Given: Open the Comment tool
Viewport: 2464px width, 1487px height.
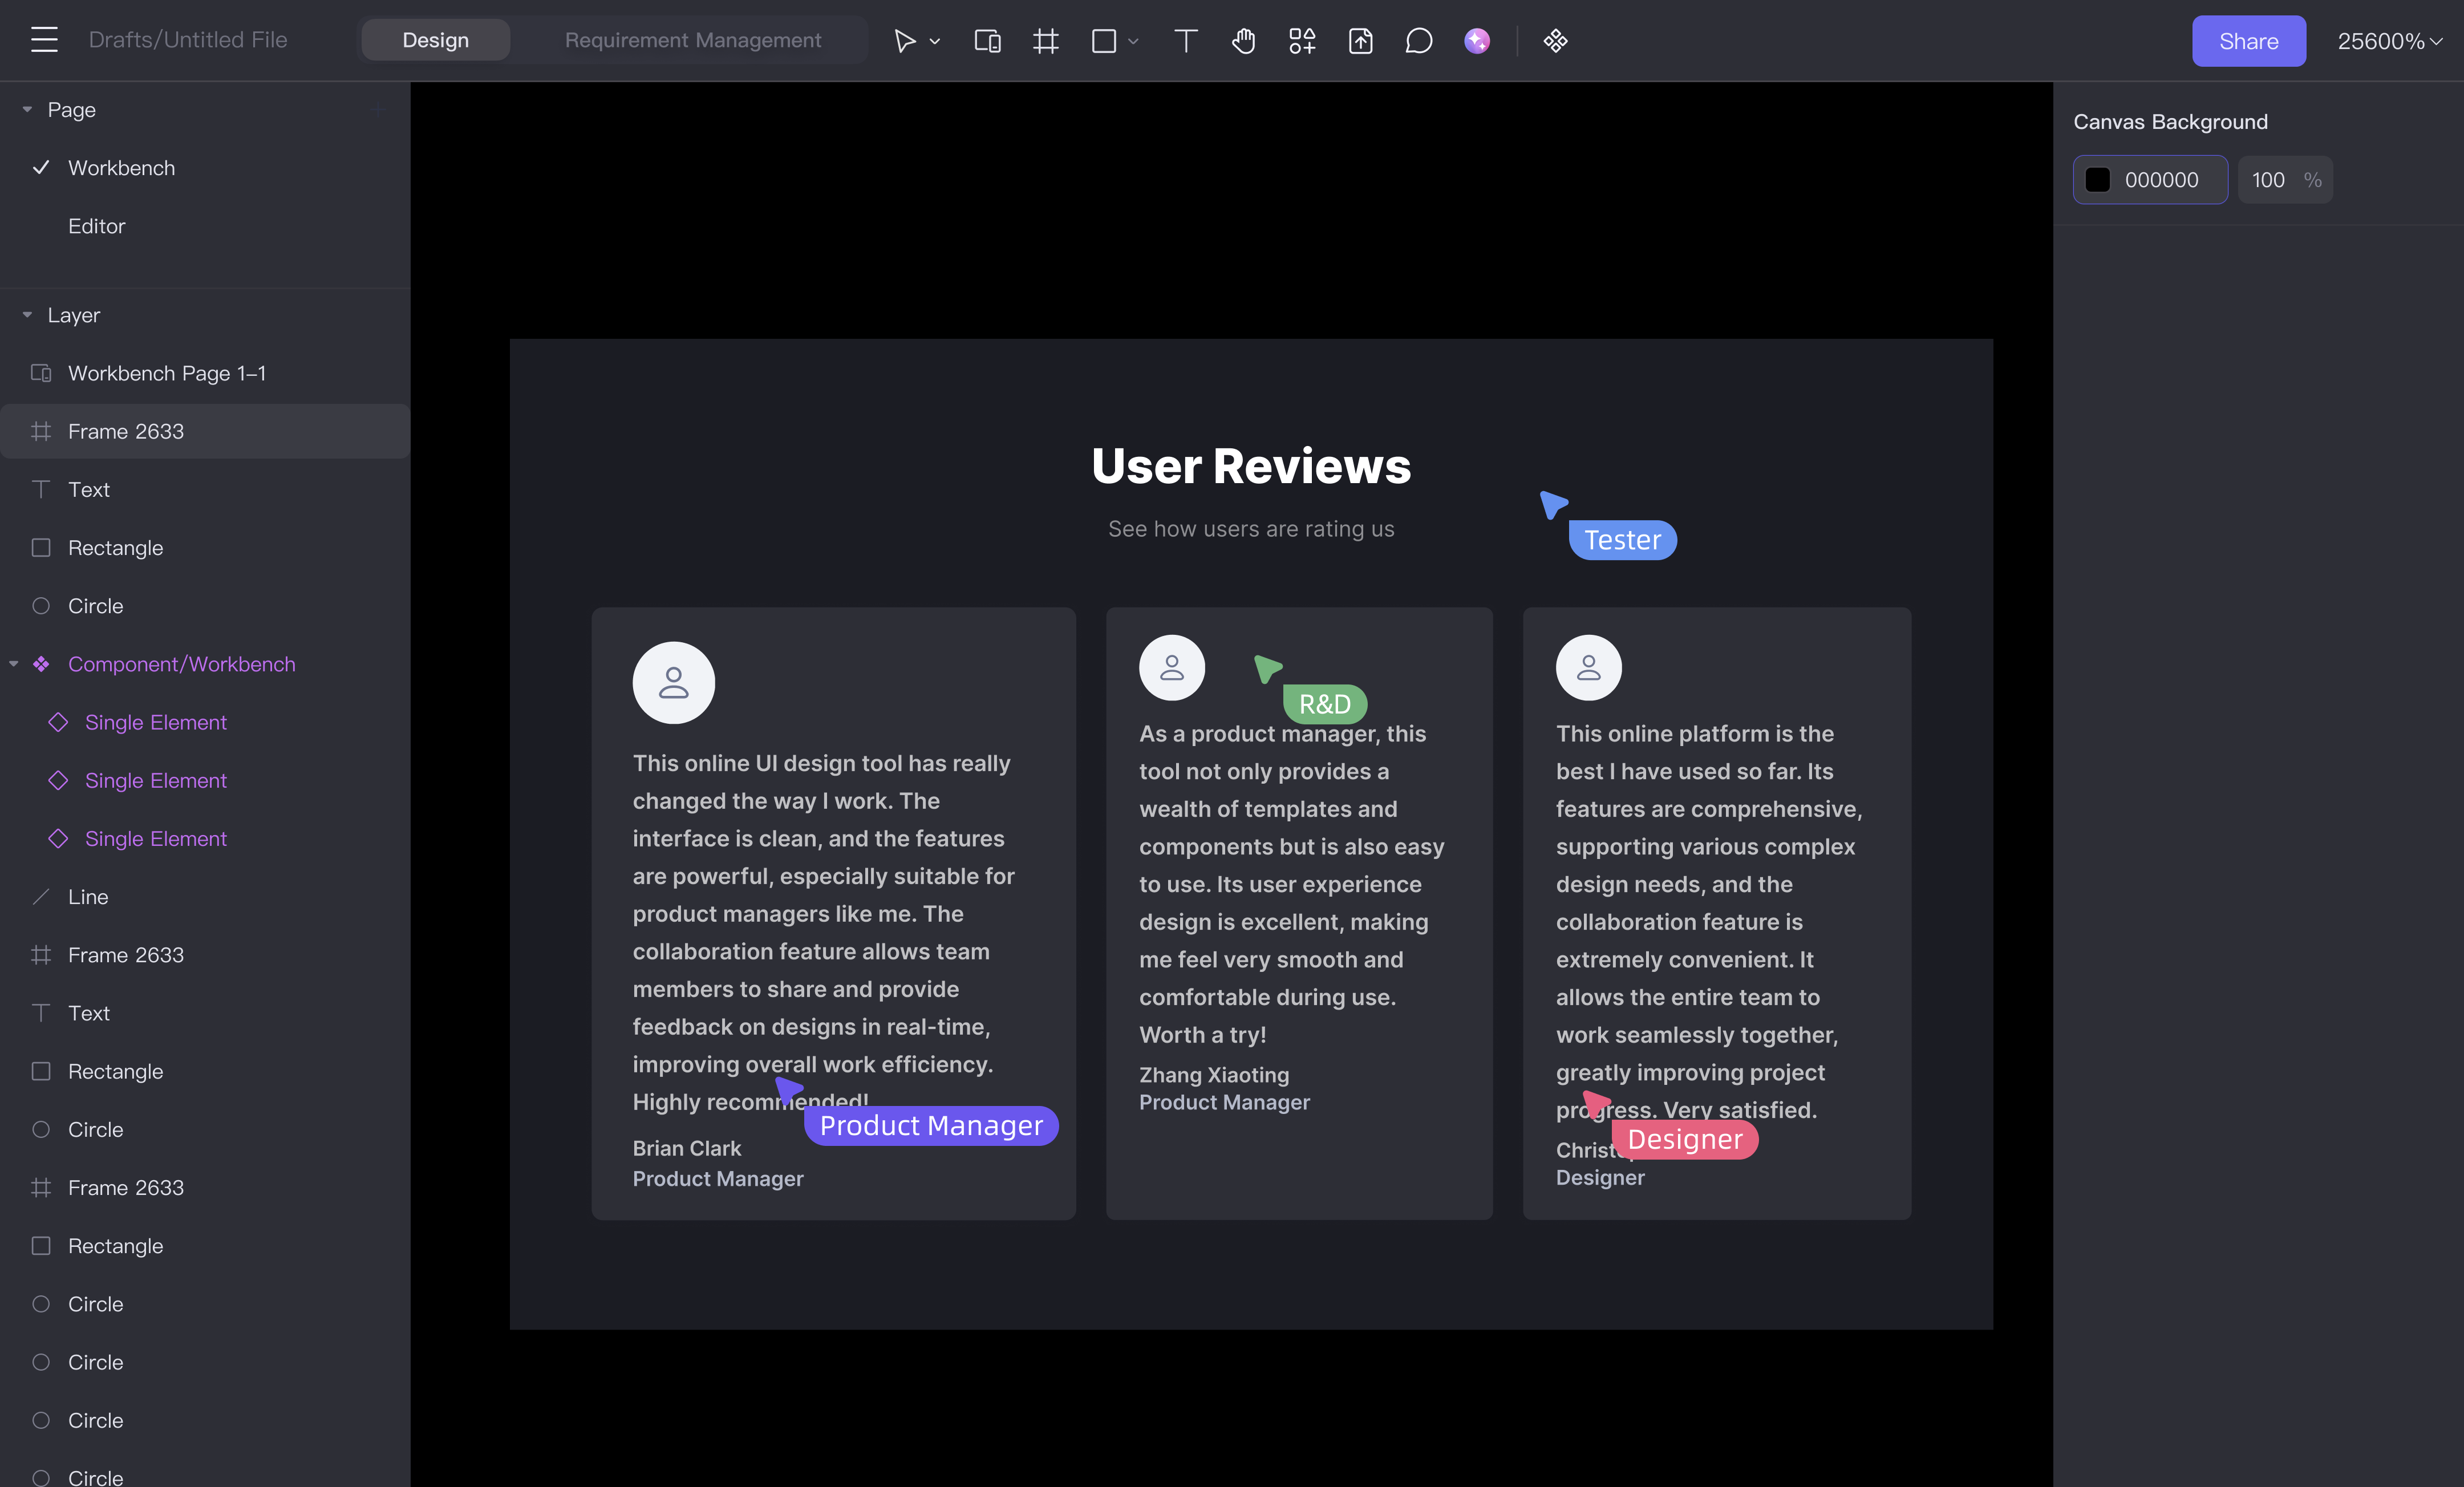Looking at the screenshot, I should tap(1418, 41).
